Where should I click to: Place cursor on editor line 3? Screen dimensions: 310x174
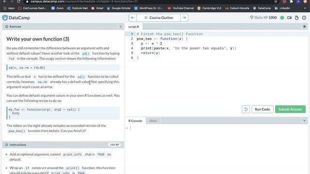pos(152,43)
